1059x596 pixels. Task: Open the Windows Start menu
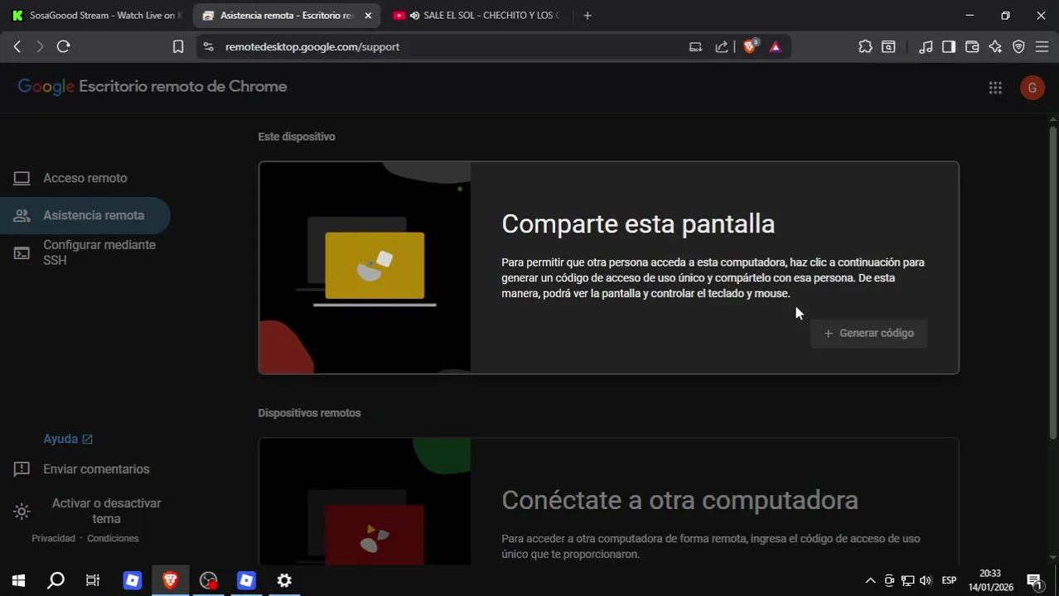tap(18, 580)
